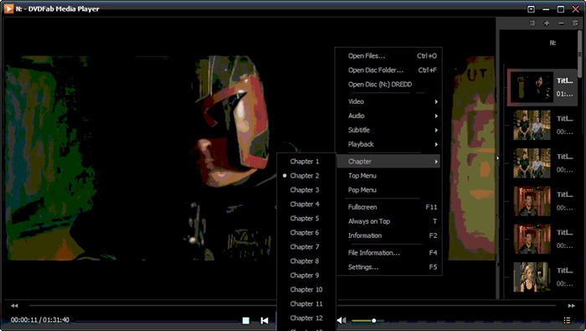Expand the Video submenu
This screenshot has height=331, width=586.
pos(388,101)
